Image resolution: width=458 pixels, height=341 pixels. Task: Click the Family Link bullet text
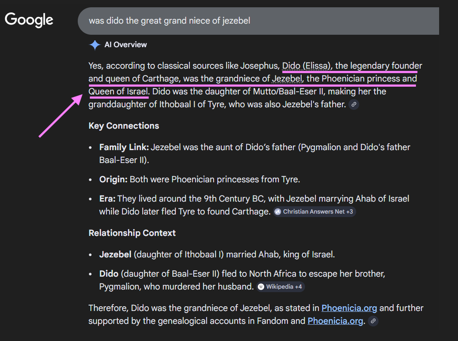[x=255, y=154]
